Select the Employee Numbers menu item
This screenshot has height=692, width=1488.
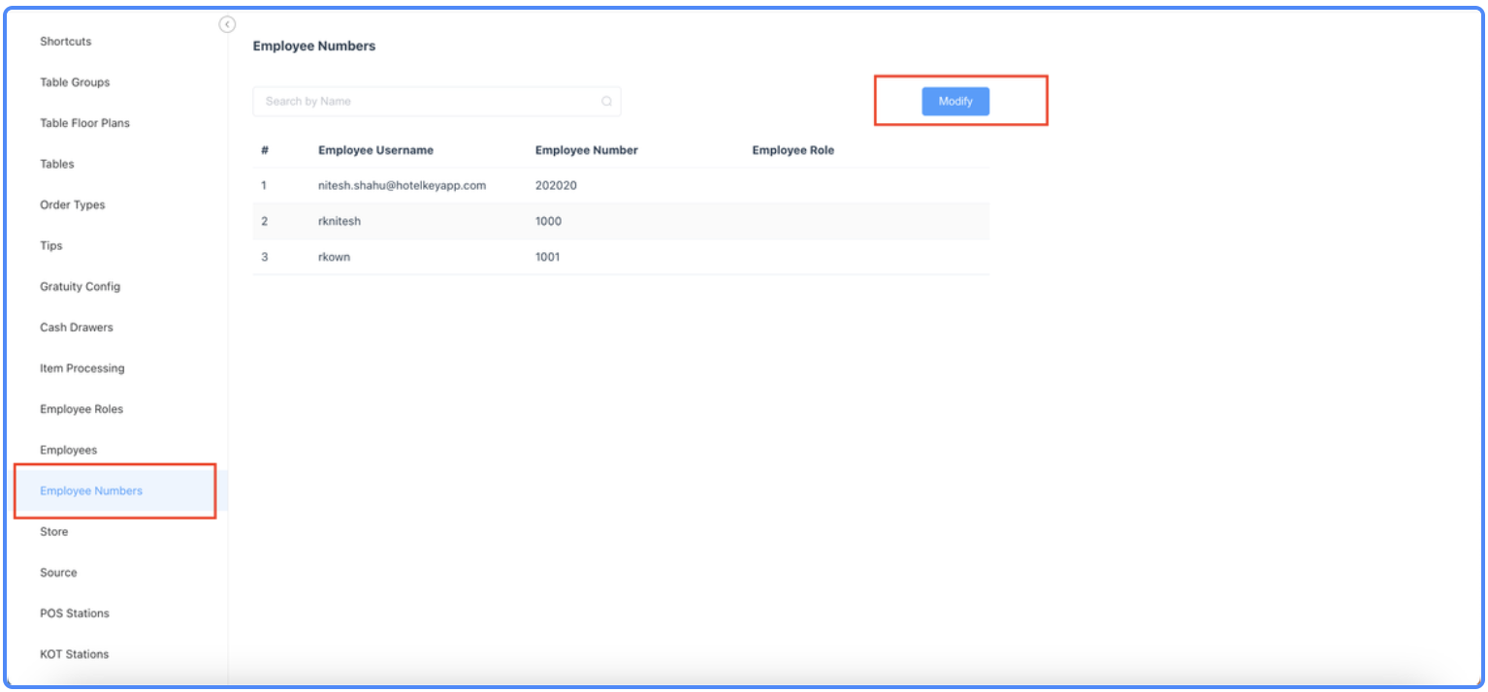point(91,491)
